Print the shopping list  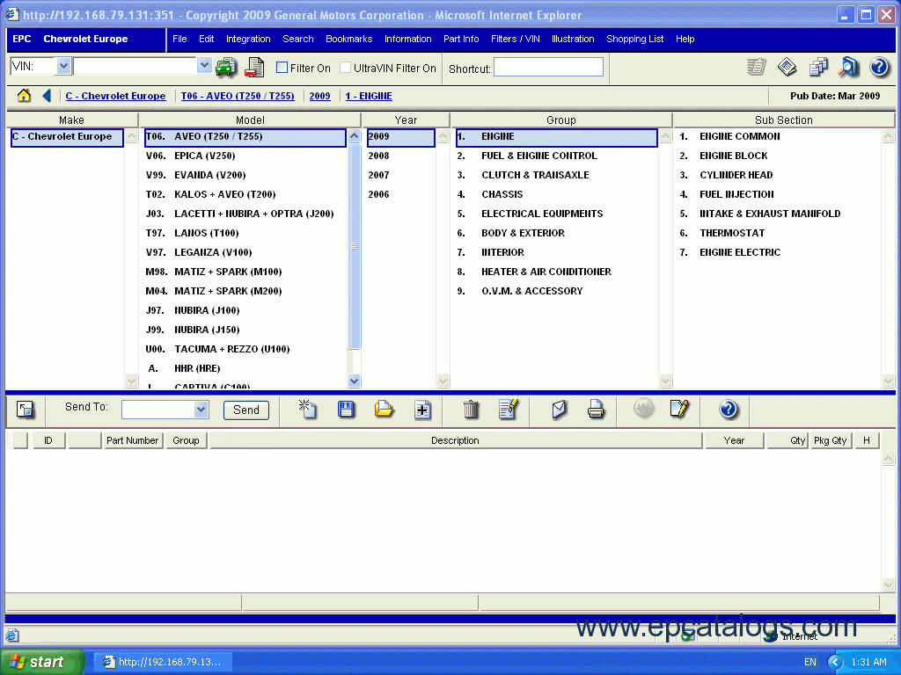(x=596, y=410)
